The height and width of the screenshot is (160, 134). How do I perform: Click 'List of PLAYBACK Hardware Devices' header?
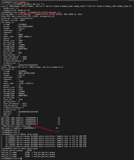click(23, 4)
